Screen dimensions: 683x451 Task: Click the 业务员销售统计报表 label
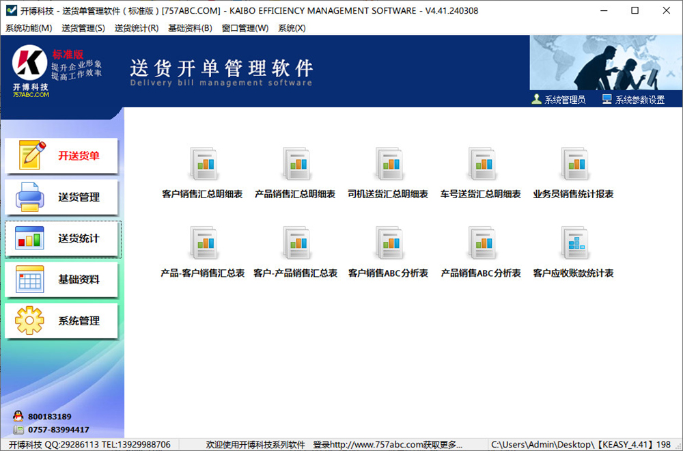click(x=573, y=194)
